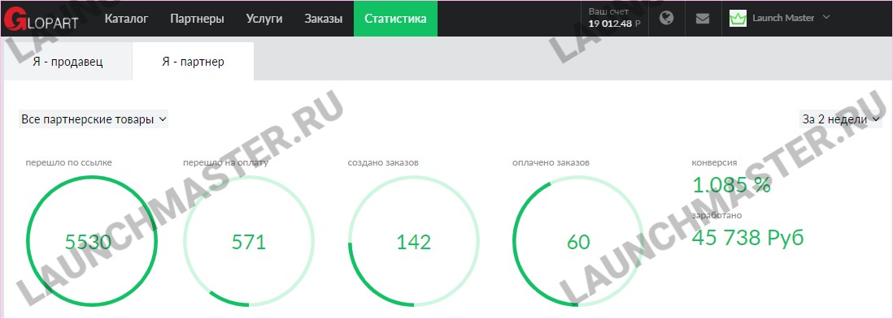Select the Статистика menu item
The width and height of the screenshot is (893, 319).
395,19
